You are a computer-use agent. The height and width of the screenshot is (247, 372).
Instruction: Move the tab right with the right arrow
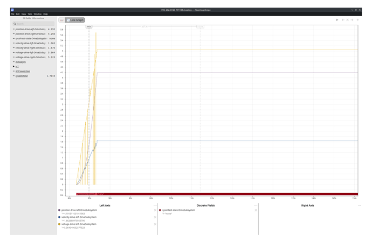click(352, 20)
